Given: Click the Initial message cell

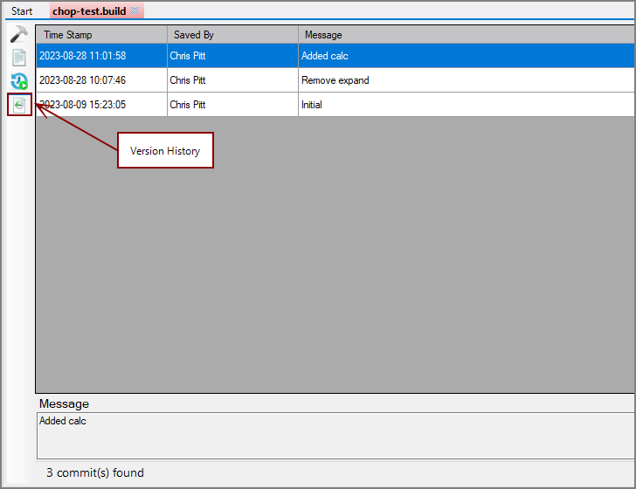Looking at the screenshot, I should tap(467, 105).
